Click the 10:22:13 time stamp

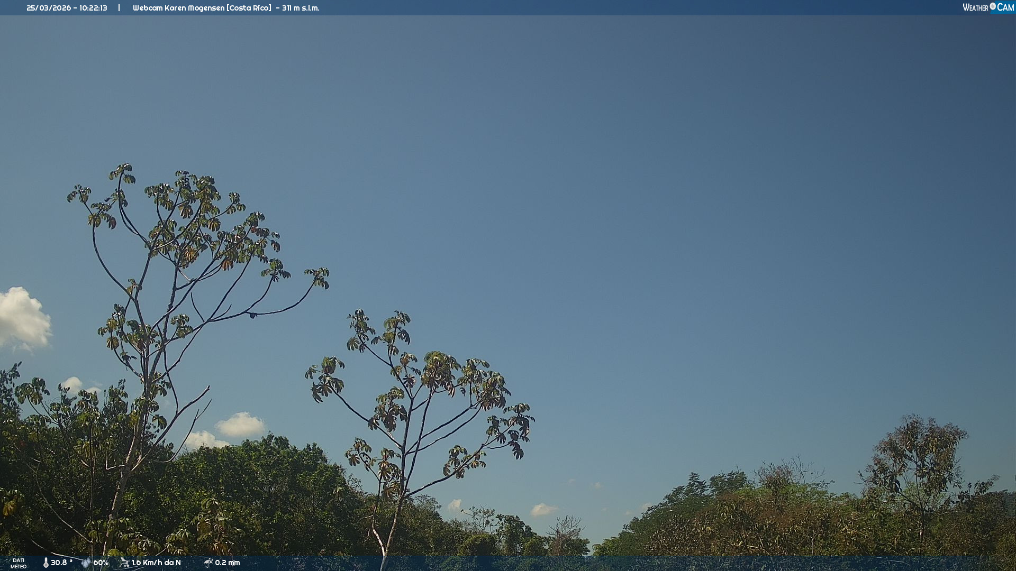click(93, 8)
